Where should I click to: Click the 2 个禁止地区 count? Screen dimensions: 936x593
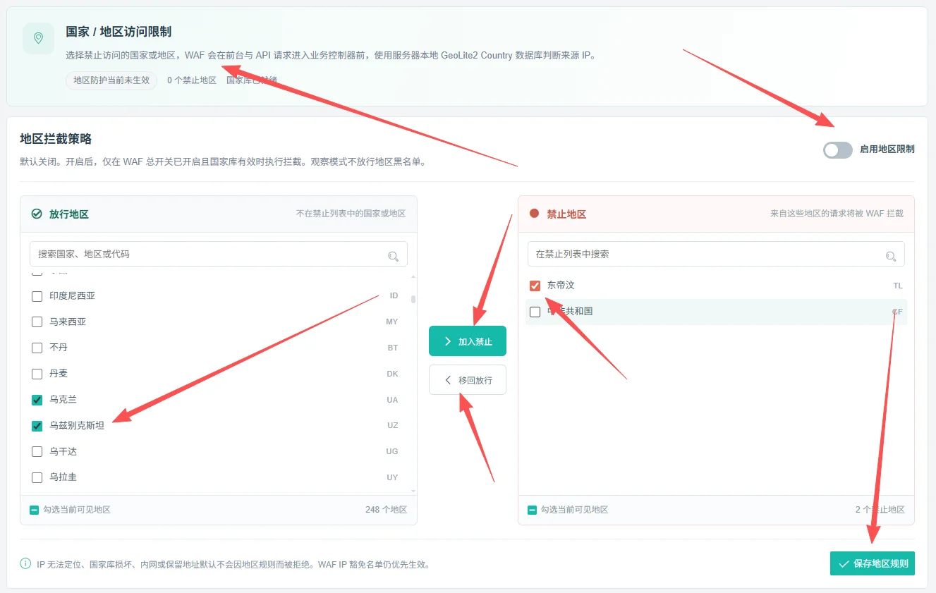point(880,510)
